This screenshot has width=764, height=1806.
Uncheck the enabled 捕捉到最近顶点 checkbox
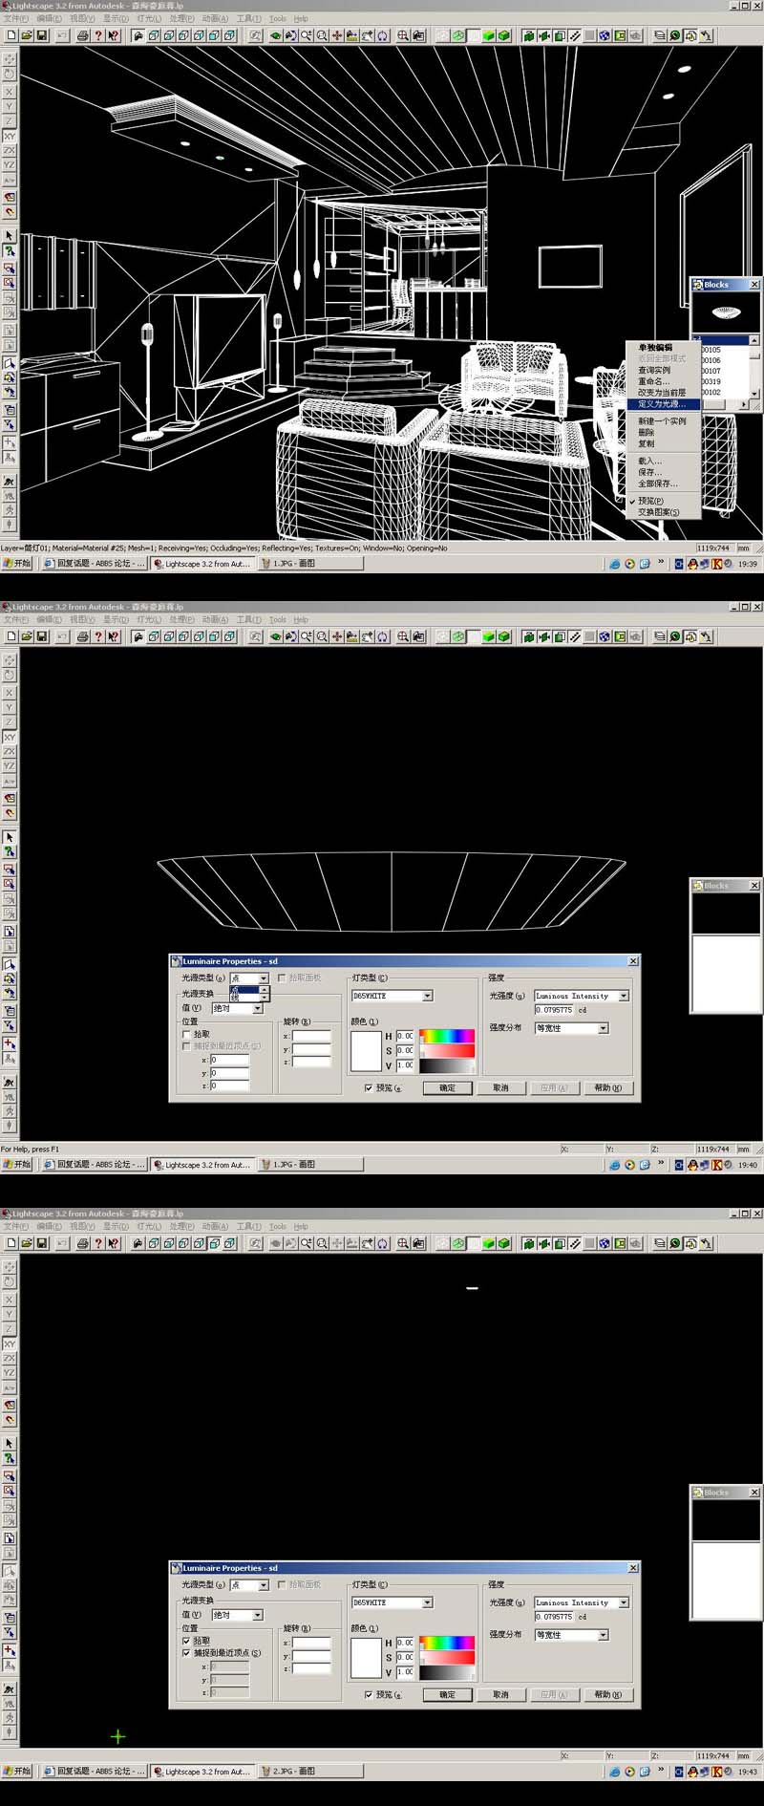point(186,1652)
